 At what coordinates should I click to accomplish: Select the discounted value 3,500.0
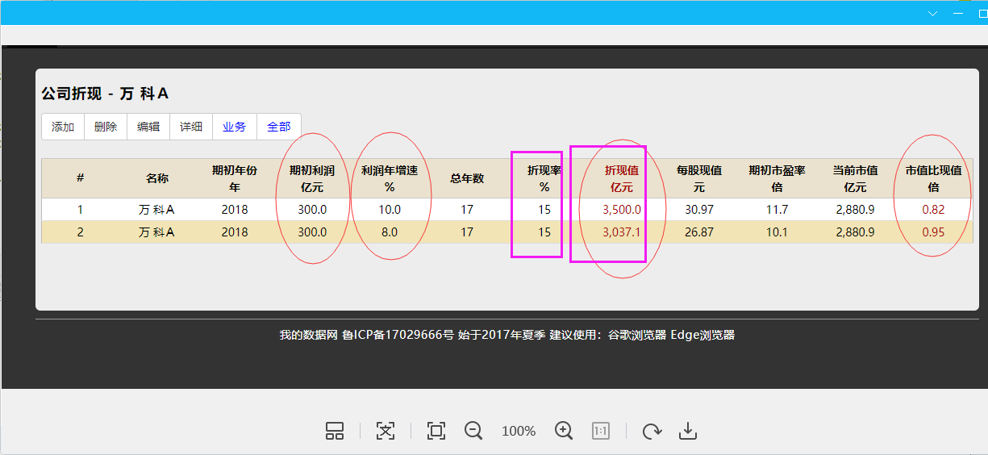point(622,210)
